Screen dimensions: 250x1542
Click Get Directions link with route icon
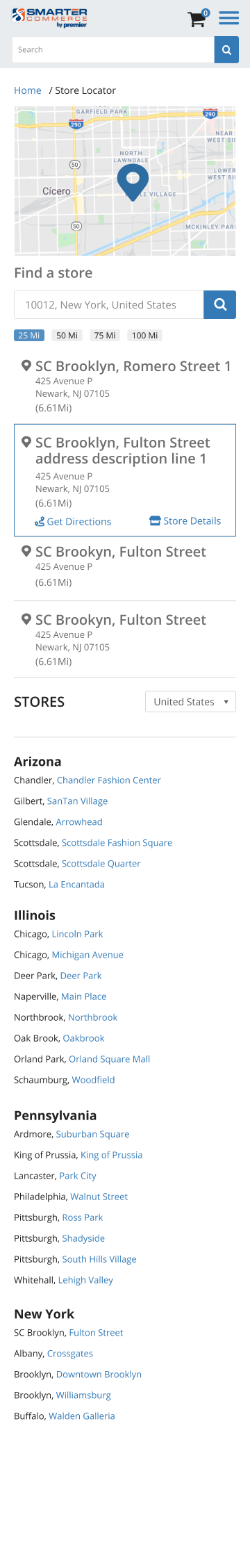(x=73, y=522)
